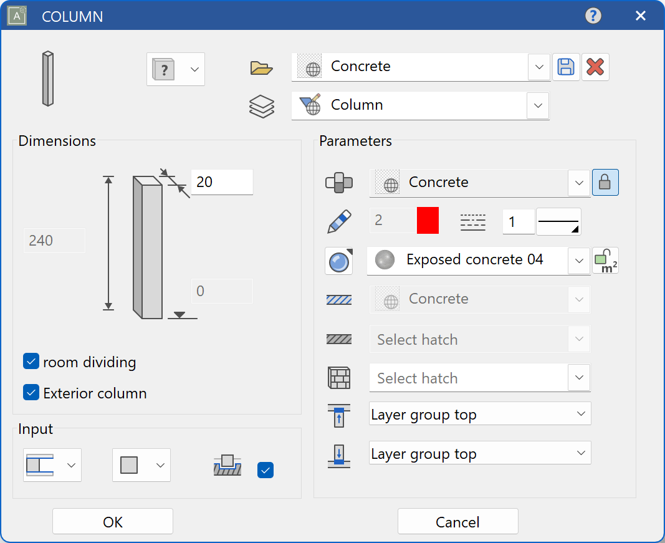Click the red pen color swatch
The width and height of the screenshot is (665, 543).
tap(429, 220)
